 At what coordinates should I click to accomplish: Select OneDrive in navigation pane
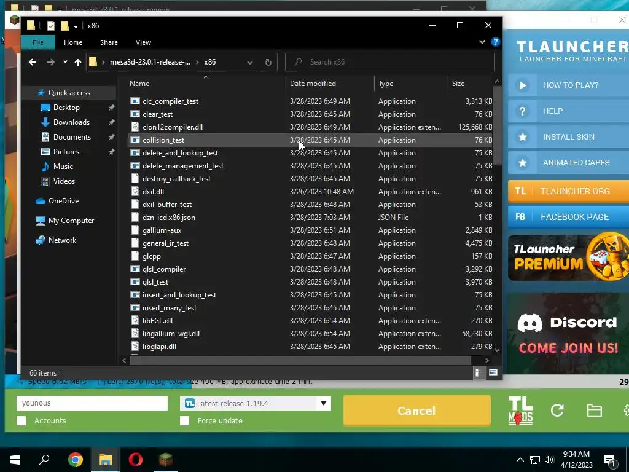click(x=63, y=201)
